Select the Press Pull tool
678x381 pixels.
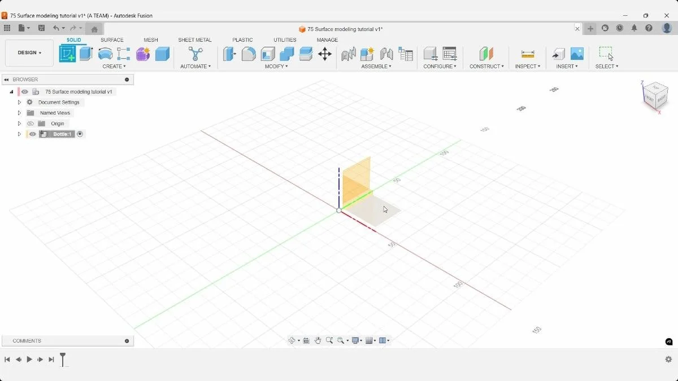(229, 54)
